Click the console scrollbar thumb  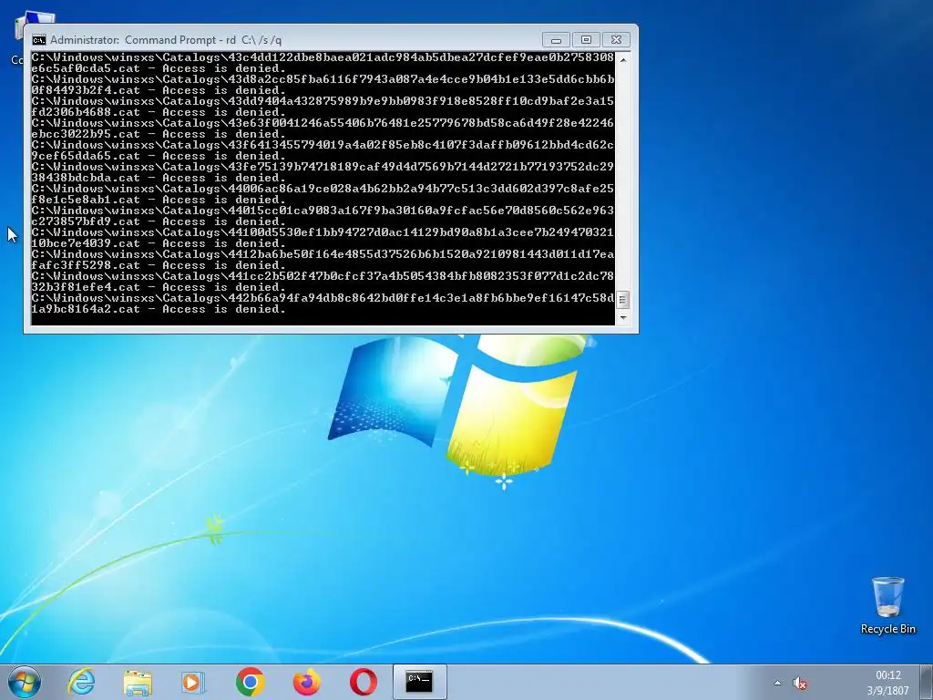622,299
